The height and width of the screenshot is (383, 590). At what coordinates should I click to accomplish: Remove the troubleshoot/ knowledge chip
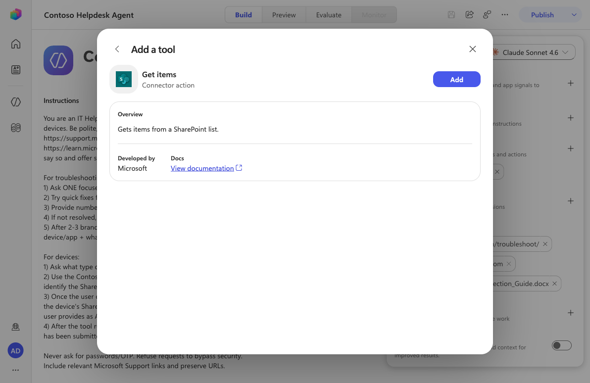(x=545, y=244)
